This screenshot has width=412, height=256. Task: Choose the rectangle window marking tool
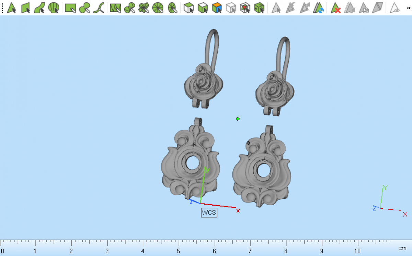pyautogui.click(x=70, y=8)
